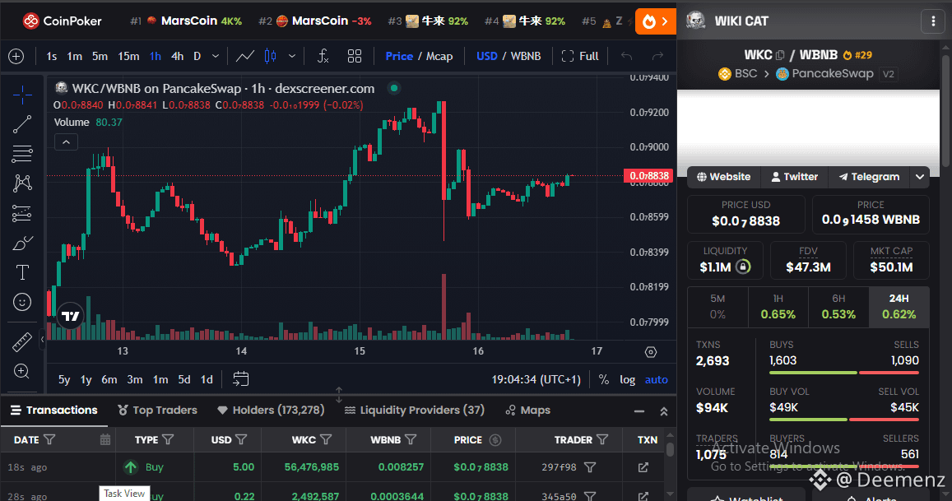Open the interval dropdown next to D
Image resolution: width=952 pixels, height=501 pixels.
(x=216, y=57)
